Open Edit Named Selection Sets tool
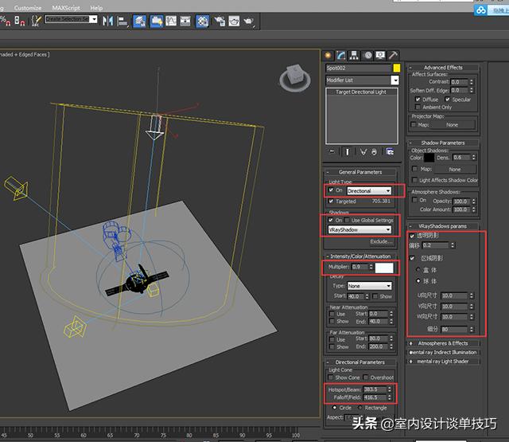 click(x=36, y=22)
